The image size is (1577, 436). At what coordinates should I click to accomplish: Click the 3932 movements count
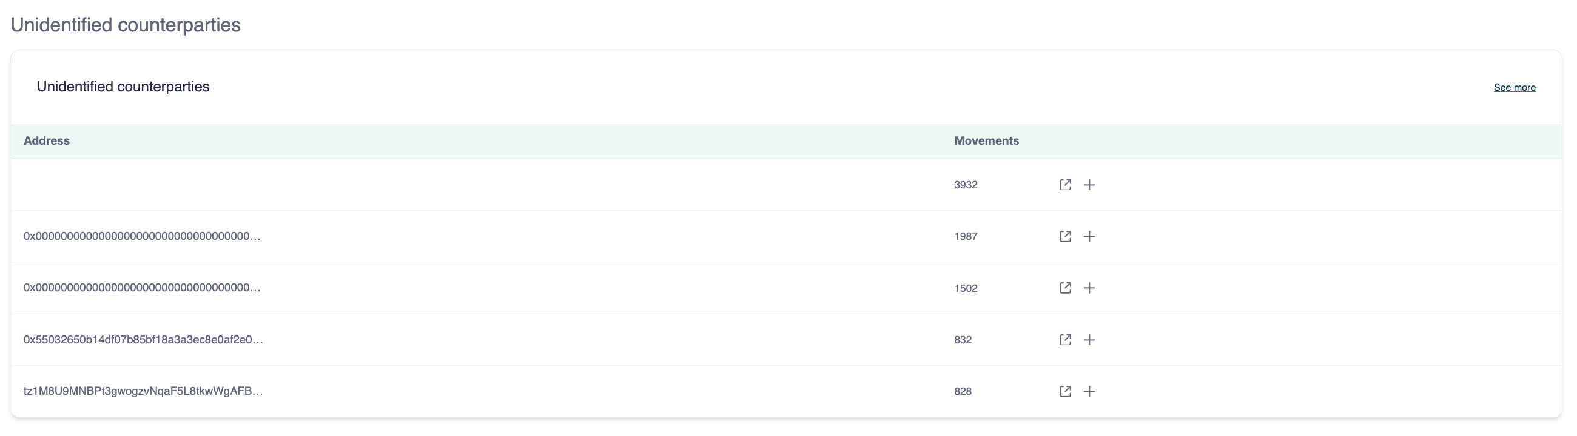coord(966,185)
